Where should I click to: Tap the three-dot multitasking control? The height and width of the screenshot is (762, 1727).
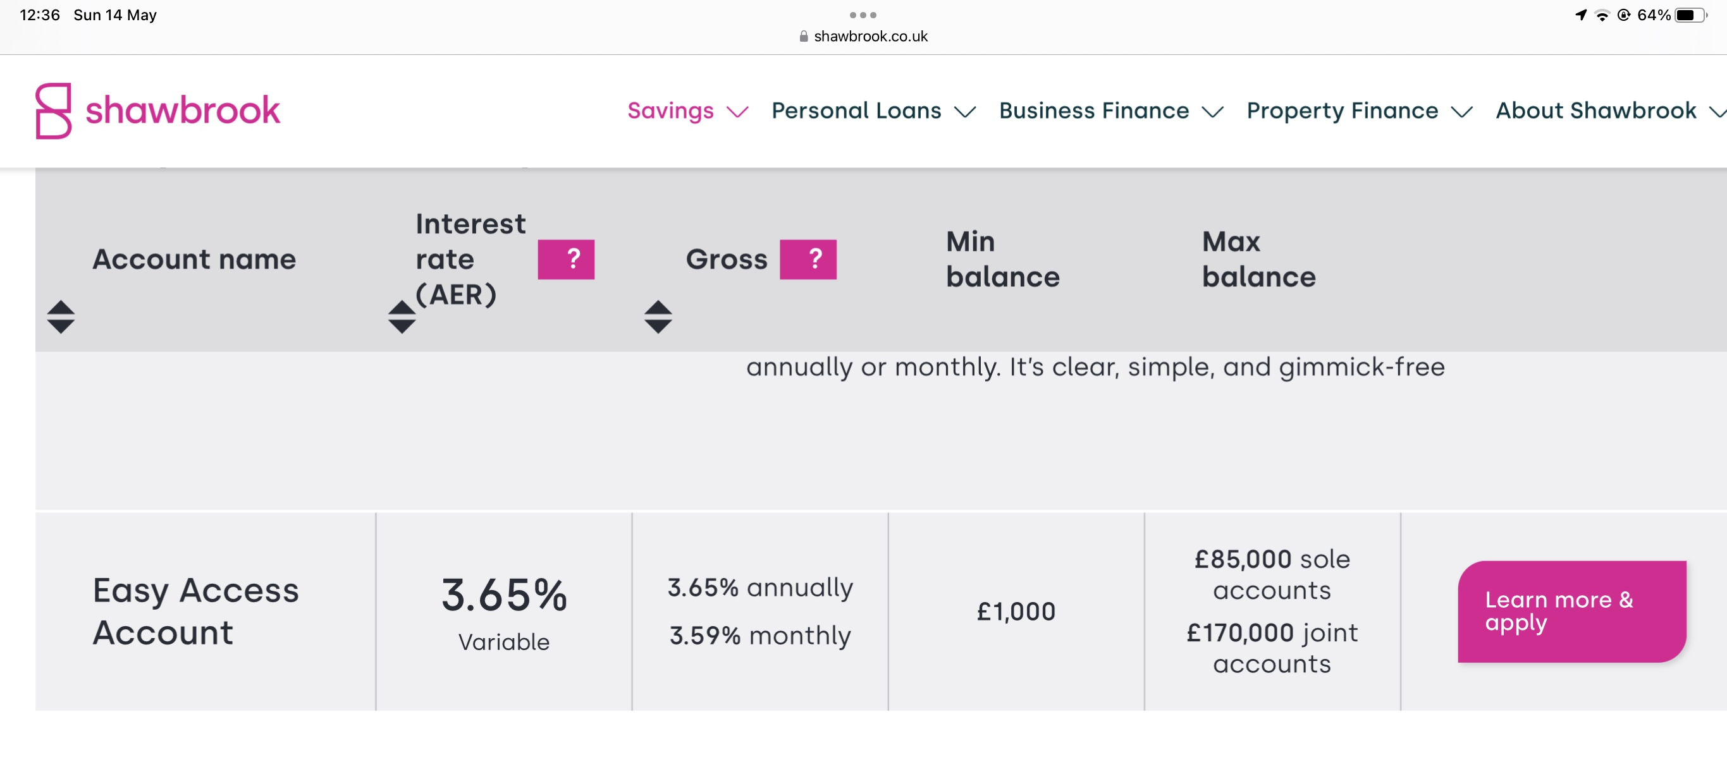pos(863,15)
